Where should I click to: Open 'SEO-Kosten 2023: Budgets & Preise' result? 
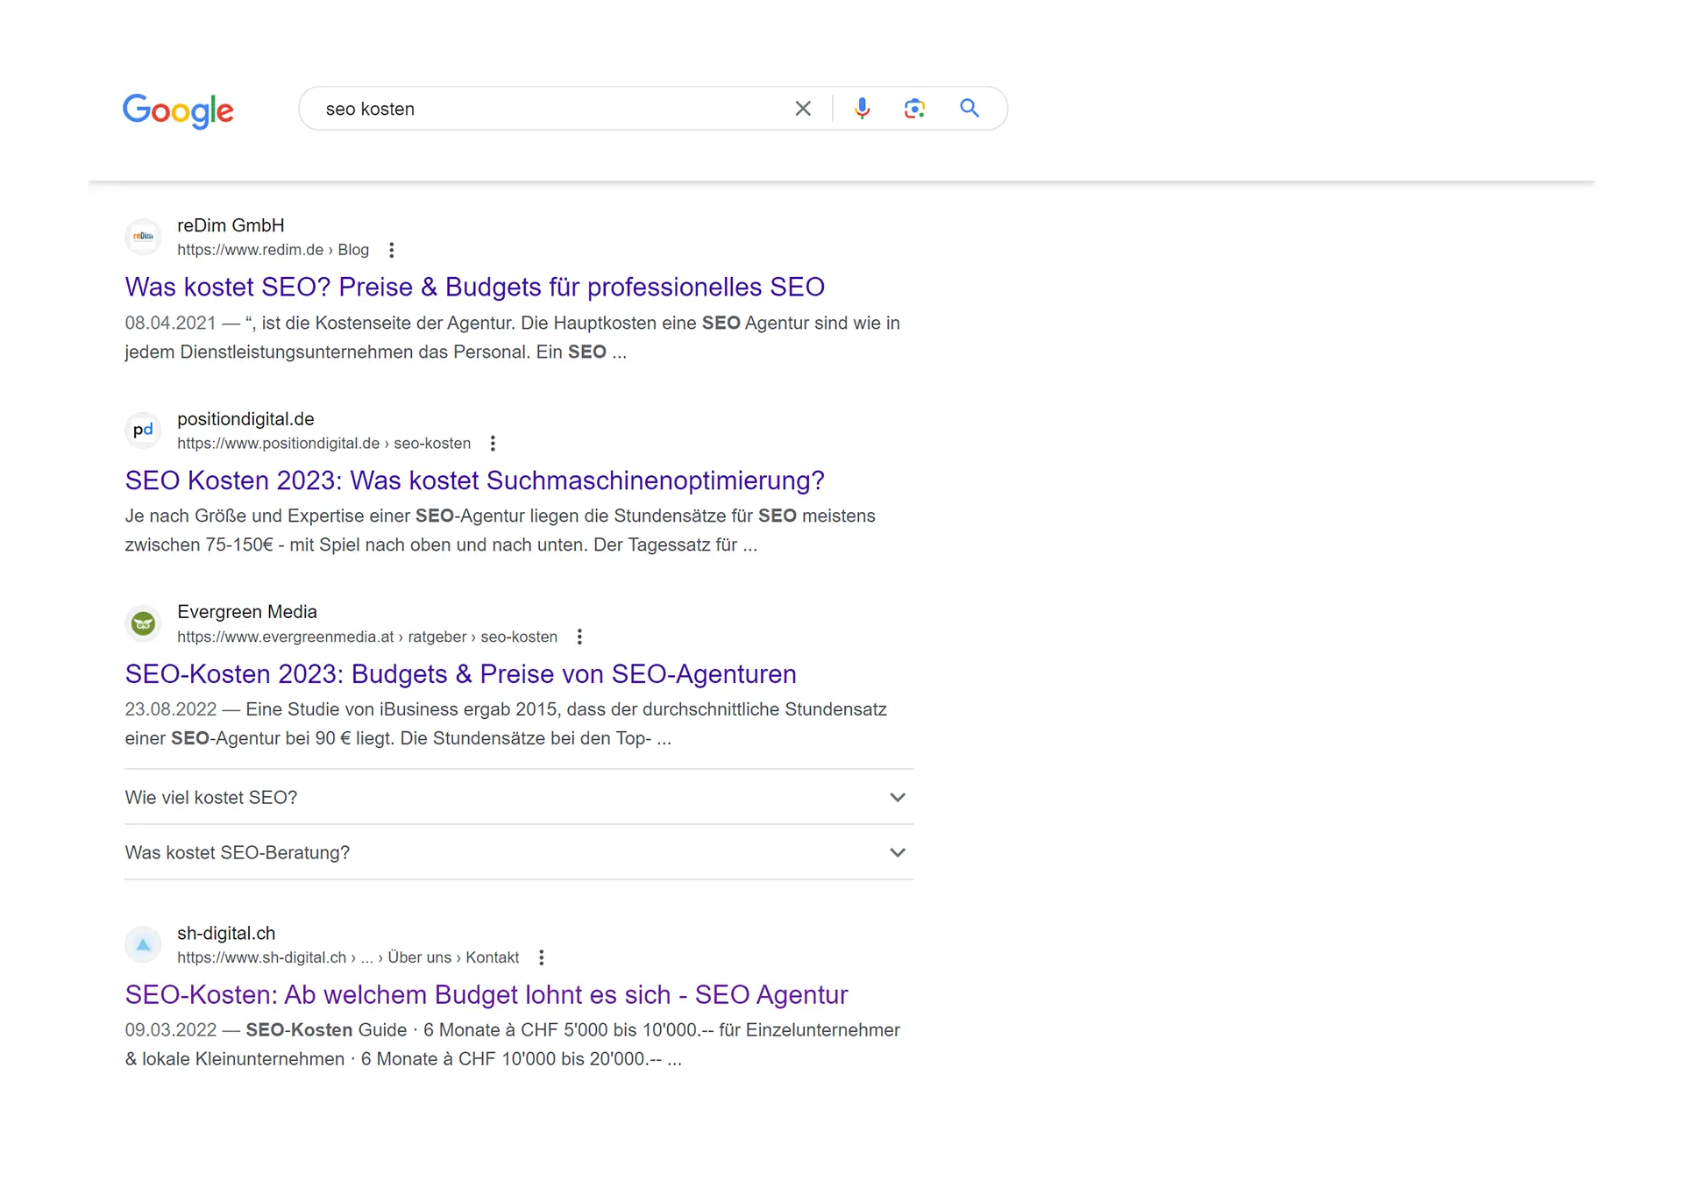[461, 674]
